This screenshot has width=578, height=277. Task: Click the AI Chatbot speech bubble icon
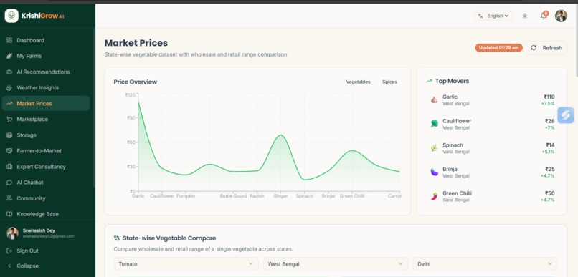pos(9,183)
